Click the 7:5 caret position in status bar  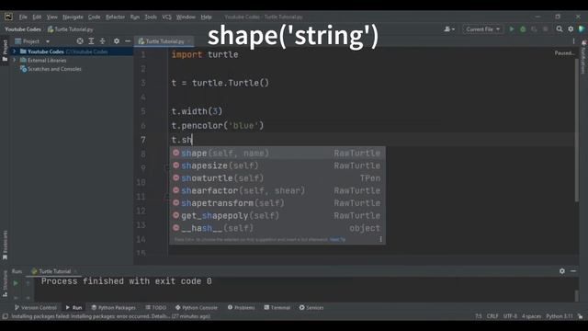point(479,316)
